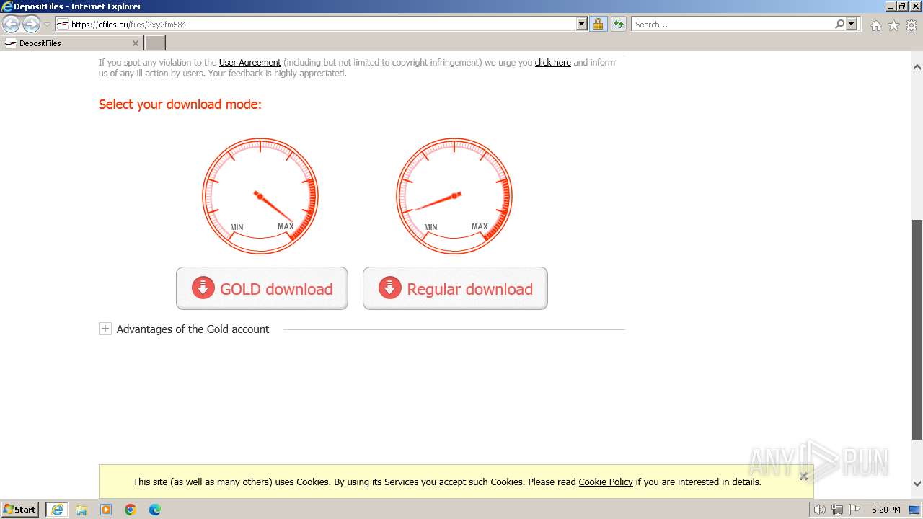
Task: Expand Advantages of the Gold account
Action: coord(105,329)
